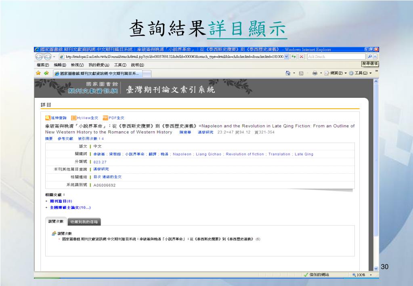Click the 搜尋選項 tooltip label

coord(370,63)
